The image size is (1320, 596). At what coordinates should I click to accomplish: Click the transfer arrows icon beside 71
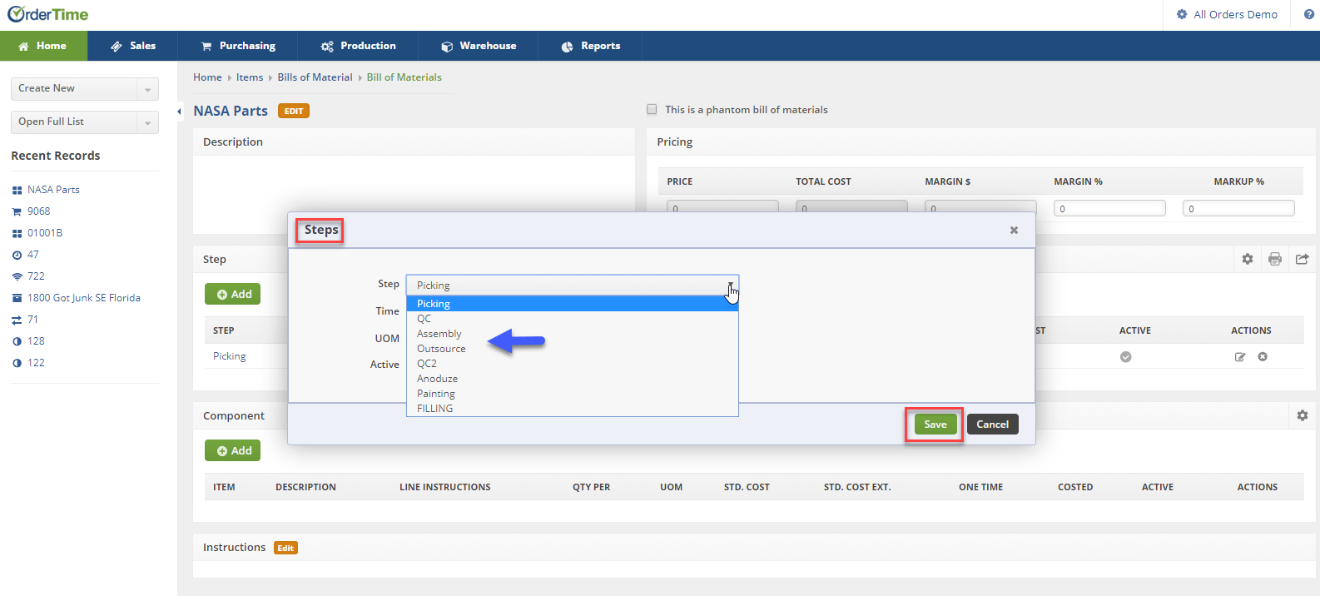[x=17, y=320]
